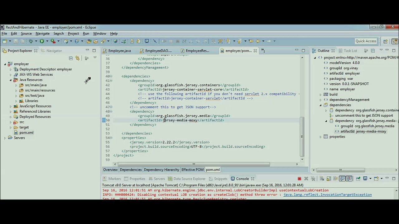
Task: Click the Debug bug icon
Action: pyautogui.click(x=31, y=41)
